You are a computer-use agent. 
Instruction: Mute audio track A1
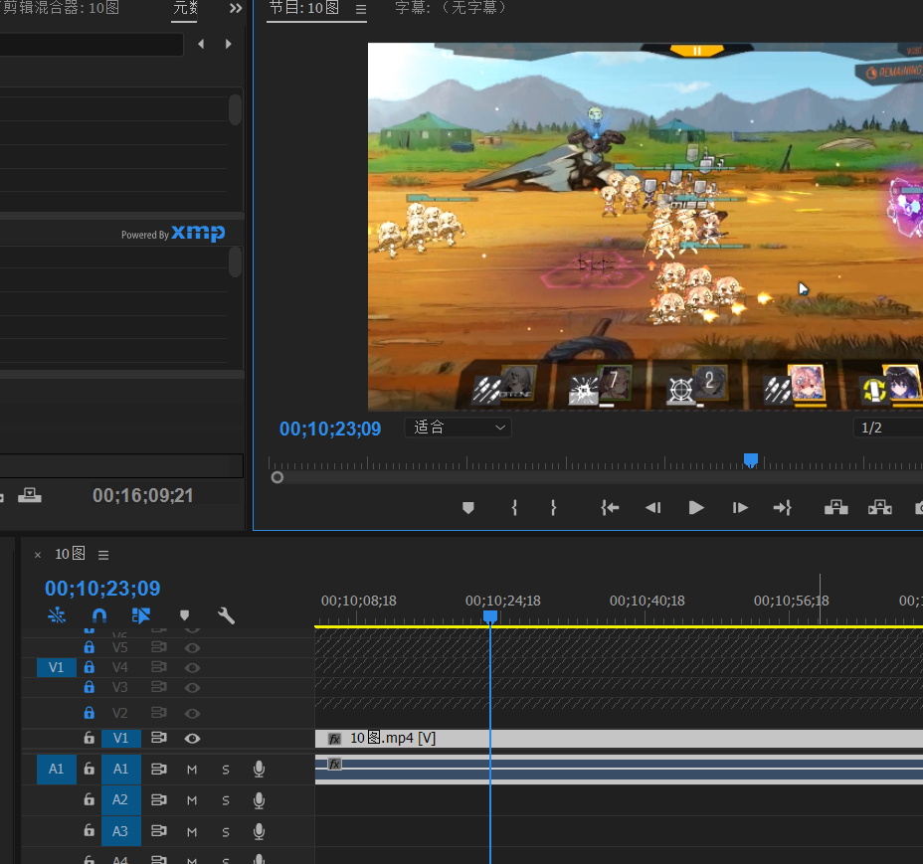tap(192, 769)
